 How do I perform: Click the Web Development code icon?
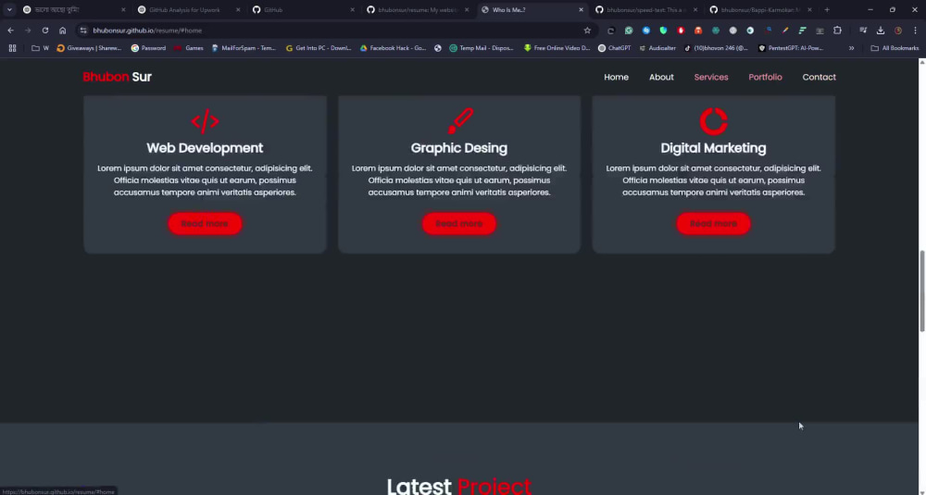(x=205, y=121)
